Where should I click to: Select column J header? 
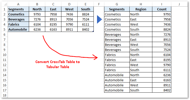tap(179, 4)
